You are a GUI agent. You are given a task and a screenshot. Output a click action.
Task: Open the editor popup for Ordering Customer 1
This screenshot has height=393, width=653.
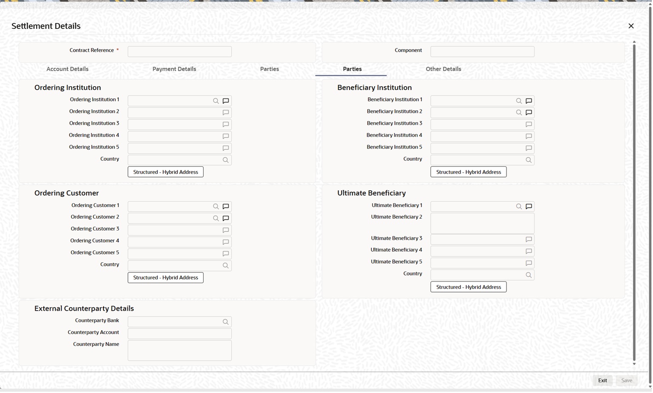226,207
